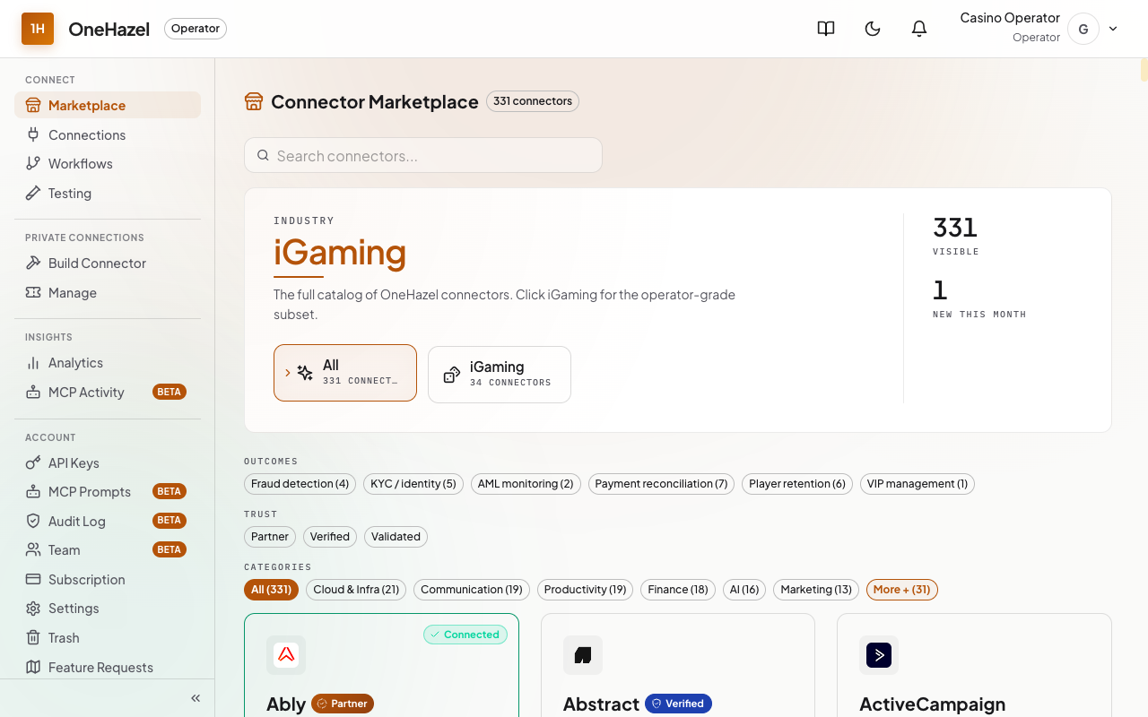The image size is (1148, 717).
Task: Click the page vertical scrollbar
Action: 1144,70
